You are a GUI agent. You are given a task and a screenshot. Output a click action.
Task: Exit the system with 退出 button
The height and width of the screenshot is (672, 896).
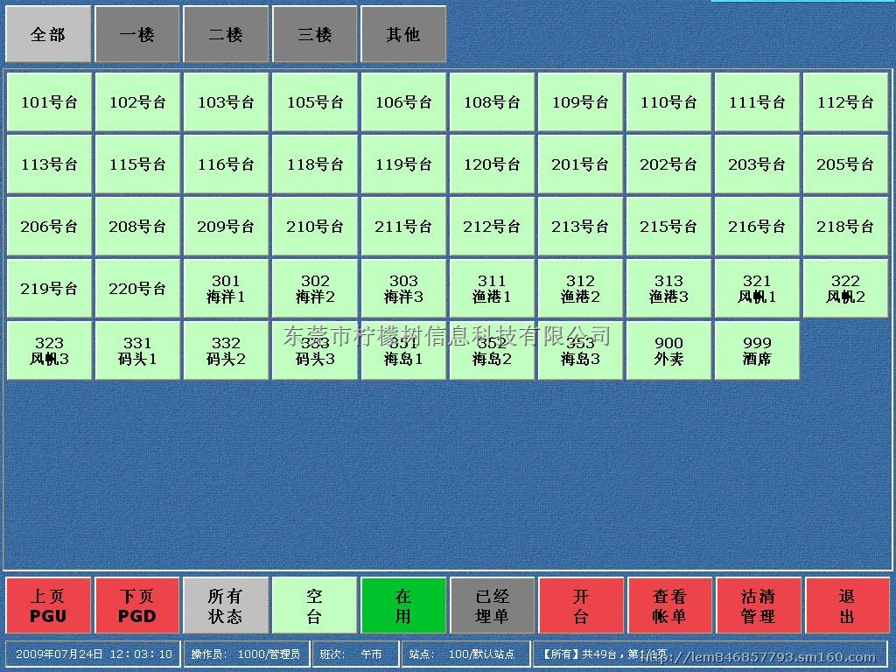[x=846, y=605]
